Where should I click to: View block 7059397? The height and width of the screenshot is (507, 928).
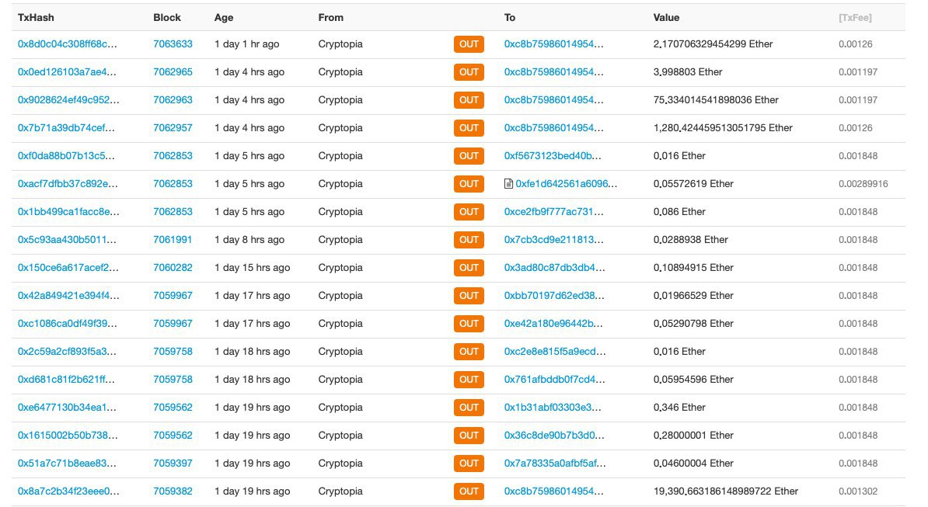173,464
